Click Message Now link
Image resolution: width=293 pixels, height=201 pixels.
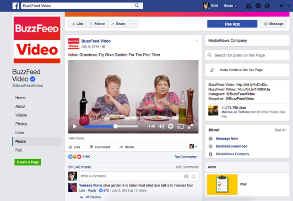(227, 138)
